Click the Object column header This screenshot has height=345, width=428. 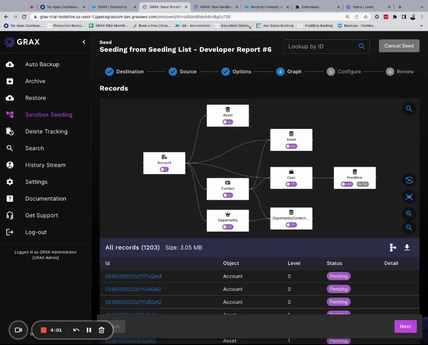[231, 263]
